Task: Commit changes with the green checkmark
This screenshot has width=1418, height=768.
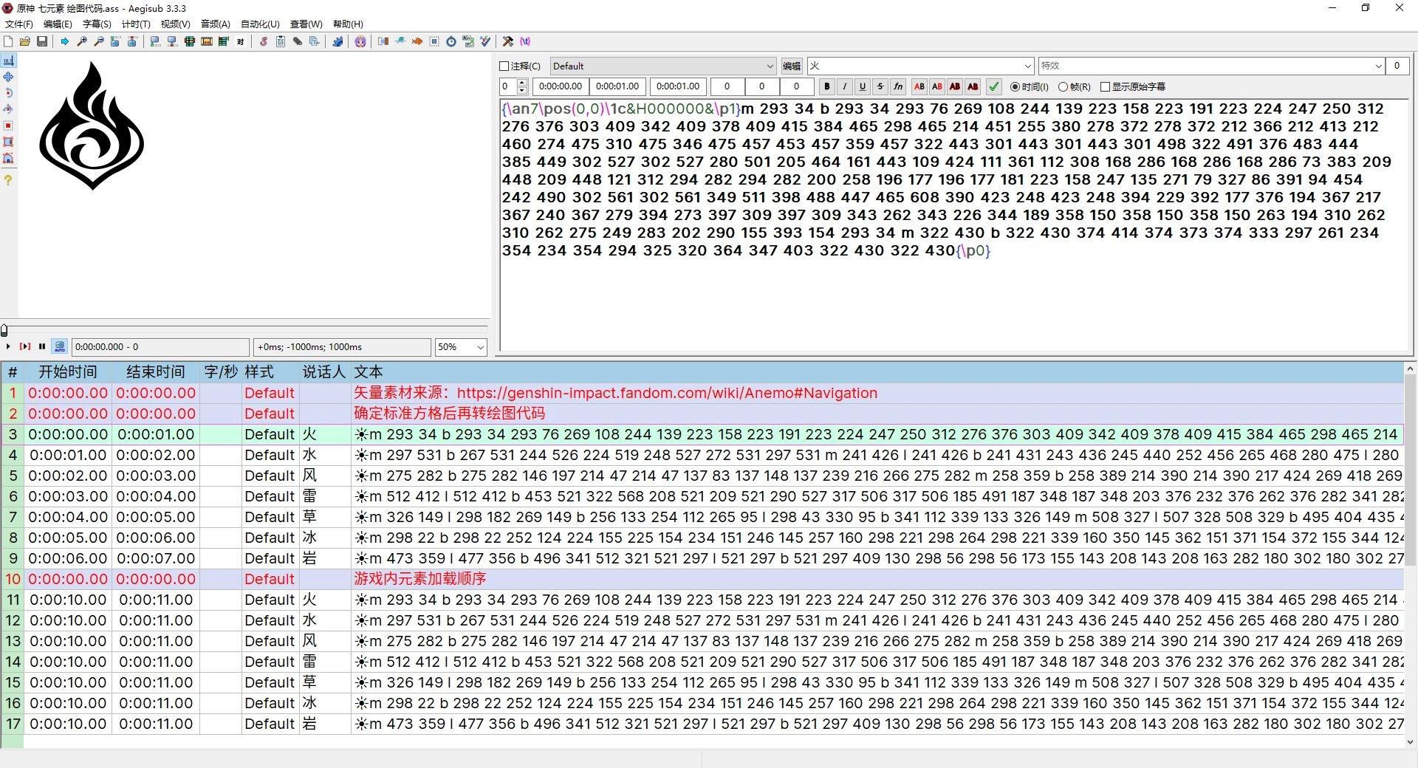Action: (994, 87)
